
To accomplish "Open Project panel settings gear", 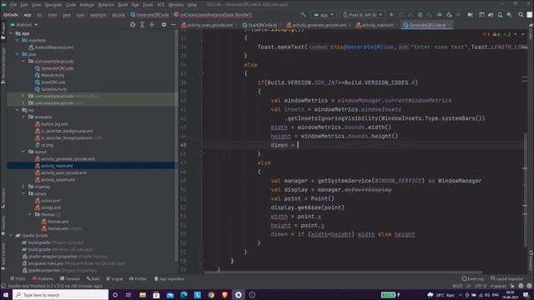I will point(164,24).
